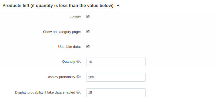Click the Display probability label text
This screenshot has width=216, height=103.
point(61,77)
